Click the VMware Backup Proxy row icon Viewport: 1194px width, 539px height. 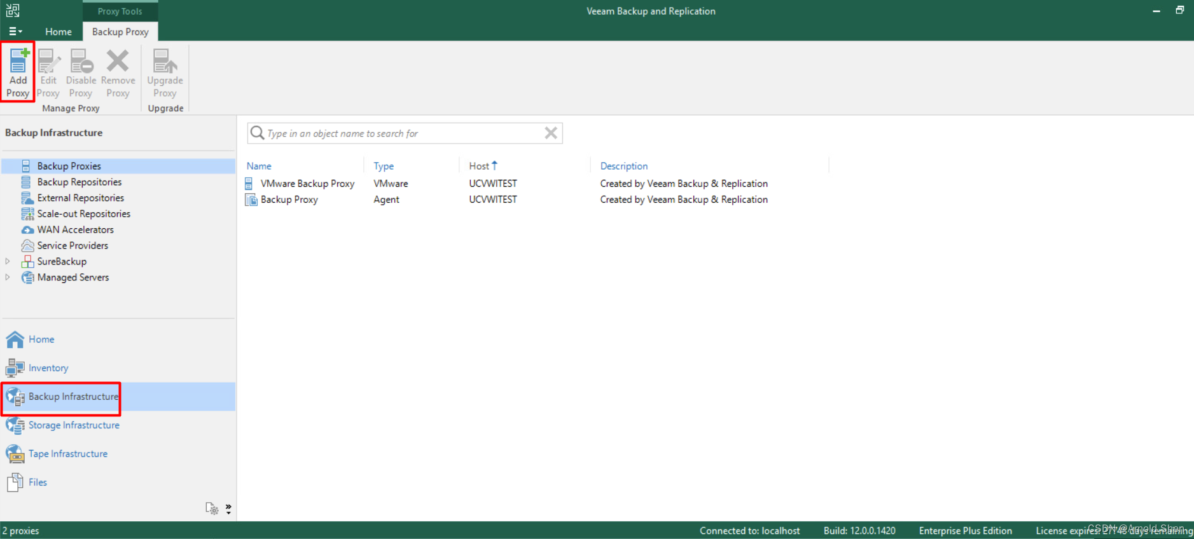click(x=249, y=184)
